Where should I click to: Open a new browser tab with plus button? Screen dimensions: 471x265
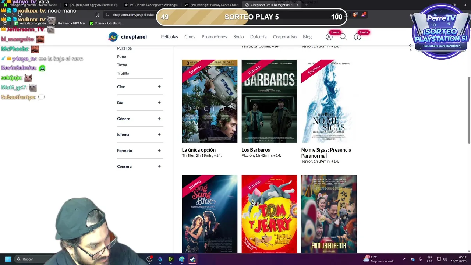click(306, 5)
